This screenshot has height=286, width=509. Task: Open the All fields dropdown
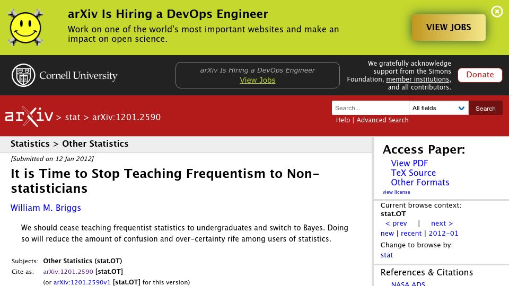(x=438, y=108)
